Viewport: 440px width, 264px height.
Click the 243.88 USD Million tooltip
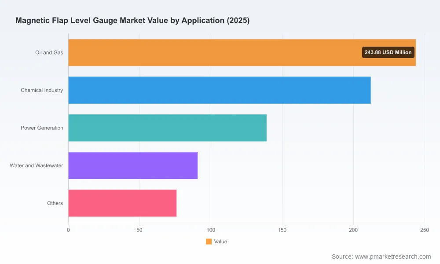tap(388, 52)
